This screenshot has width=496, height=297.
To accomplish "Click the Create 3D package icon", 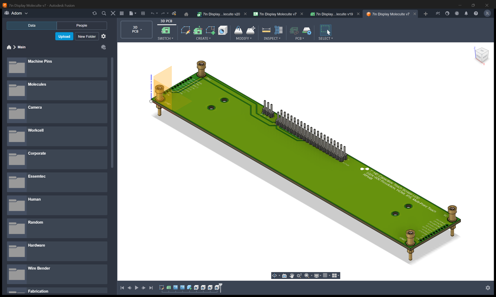I will point(223,30).
